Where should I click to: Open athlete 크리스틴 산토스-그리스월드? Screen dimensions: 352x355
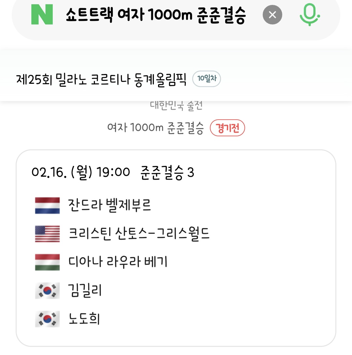tap(139, 234)
